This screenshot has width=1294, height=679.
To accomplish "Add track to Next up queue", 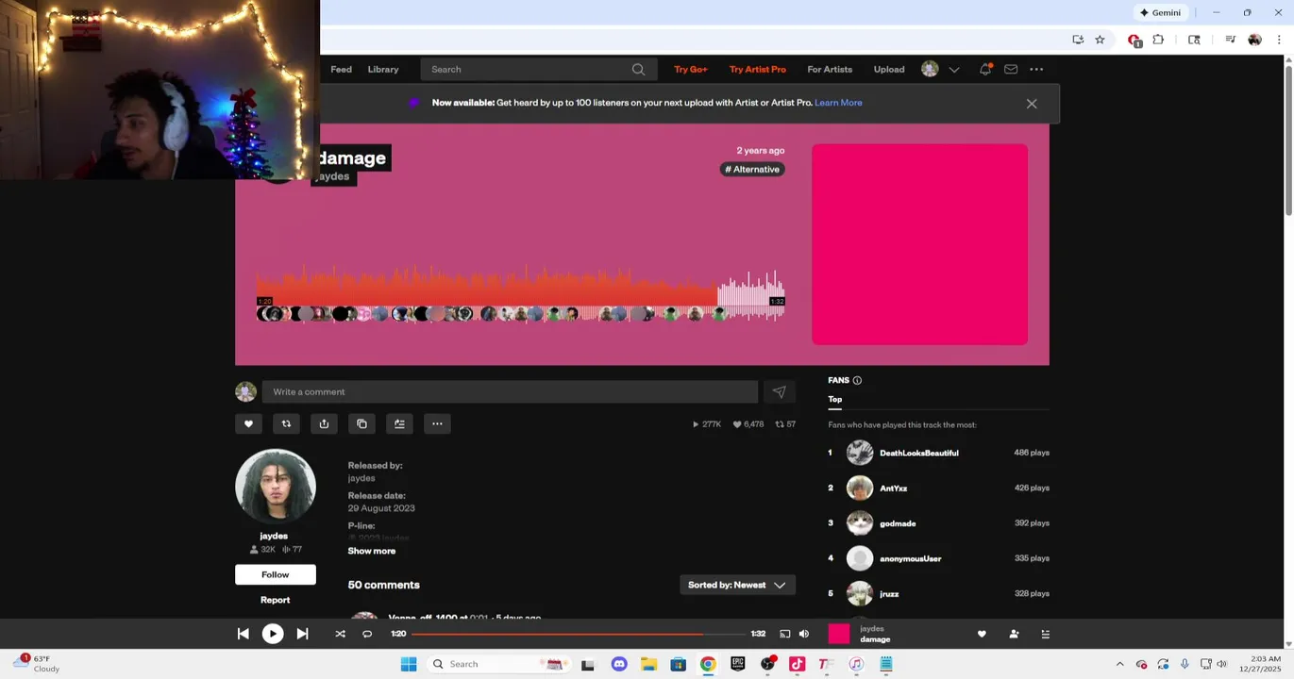I will (399, 423).
